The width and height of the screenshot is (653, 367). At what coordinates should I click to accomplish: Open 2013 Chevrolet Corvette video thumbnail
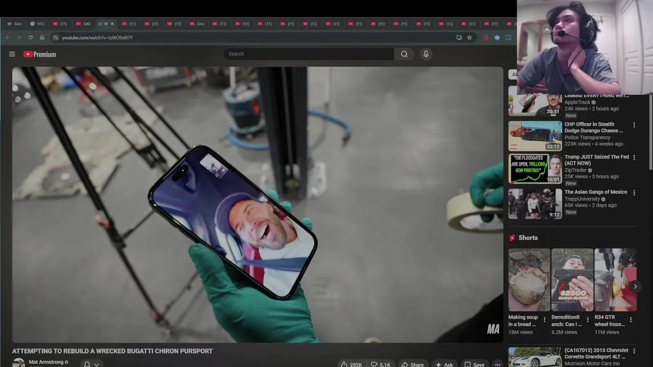[x=535, y=357]
